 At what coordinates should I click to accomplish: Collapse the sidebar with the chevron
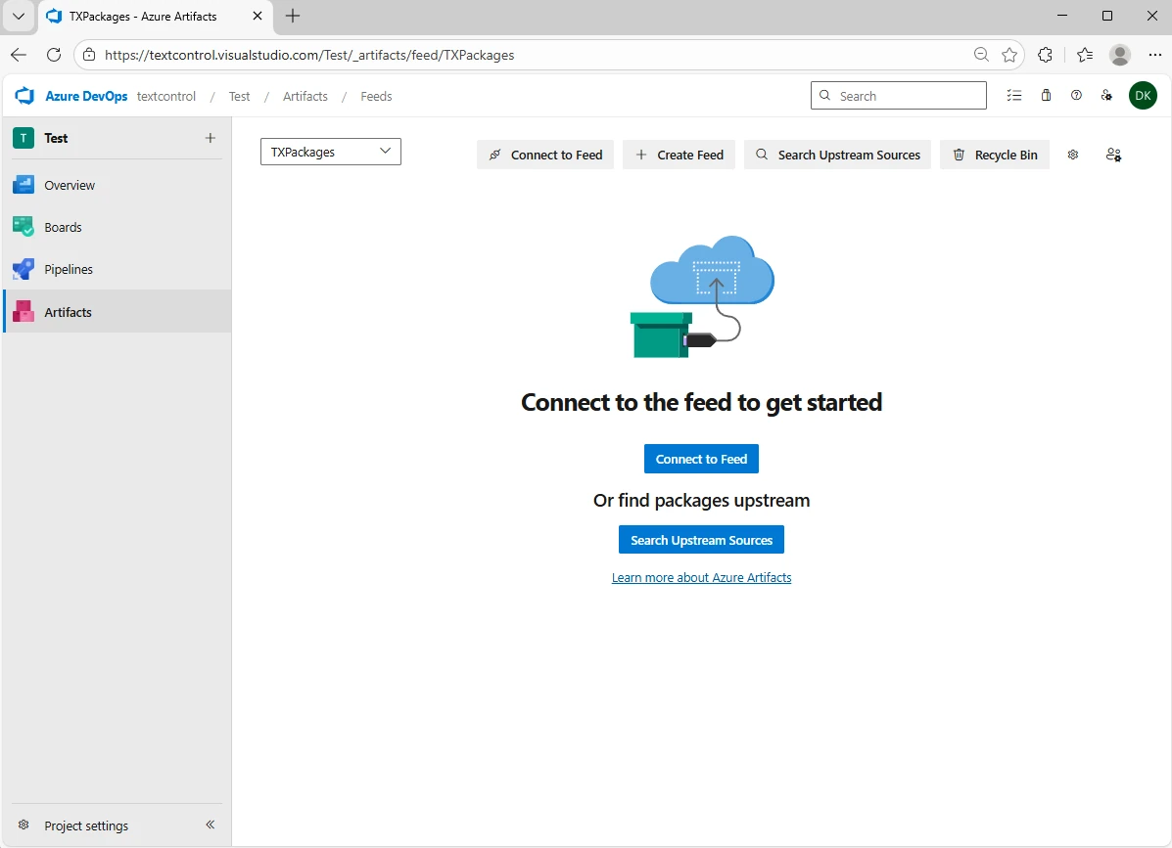[x=209, y=825]
